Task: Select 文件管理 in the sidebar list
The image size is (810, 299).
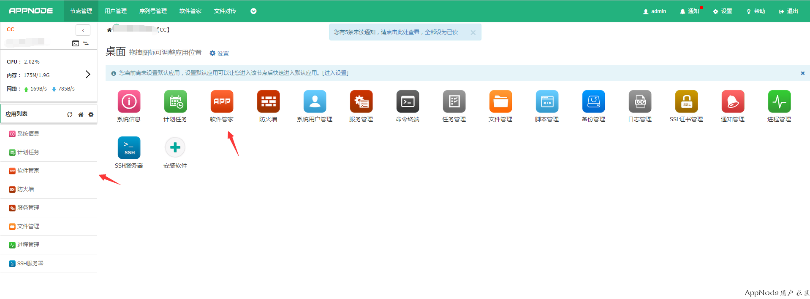Action: tap(28, 227)
